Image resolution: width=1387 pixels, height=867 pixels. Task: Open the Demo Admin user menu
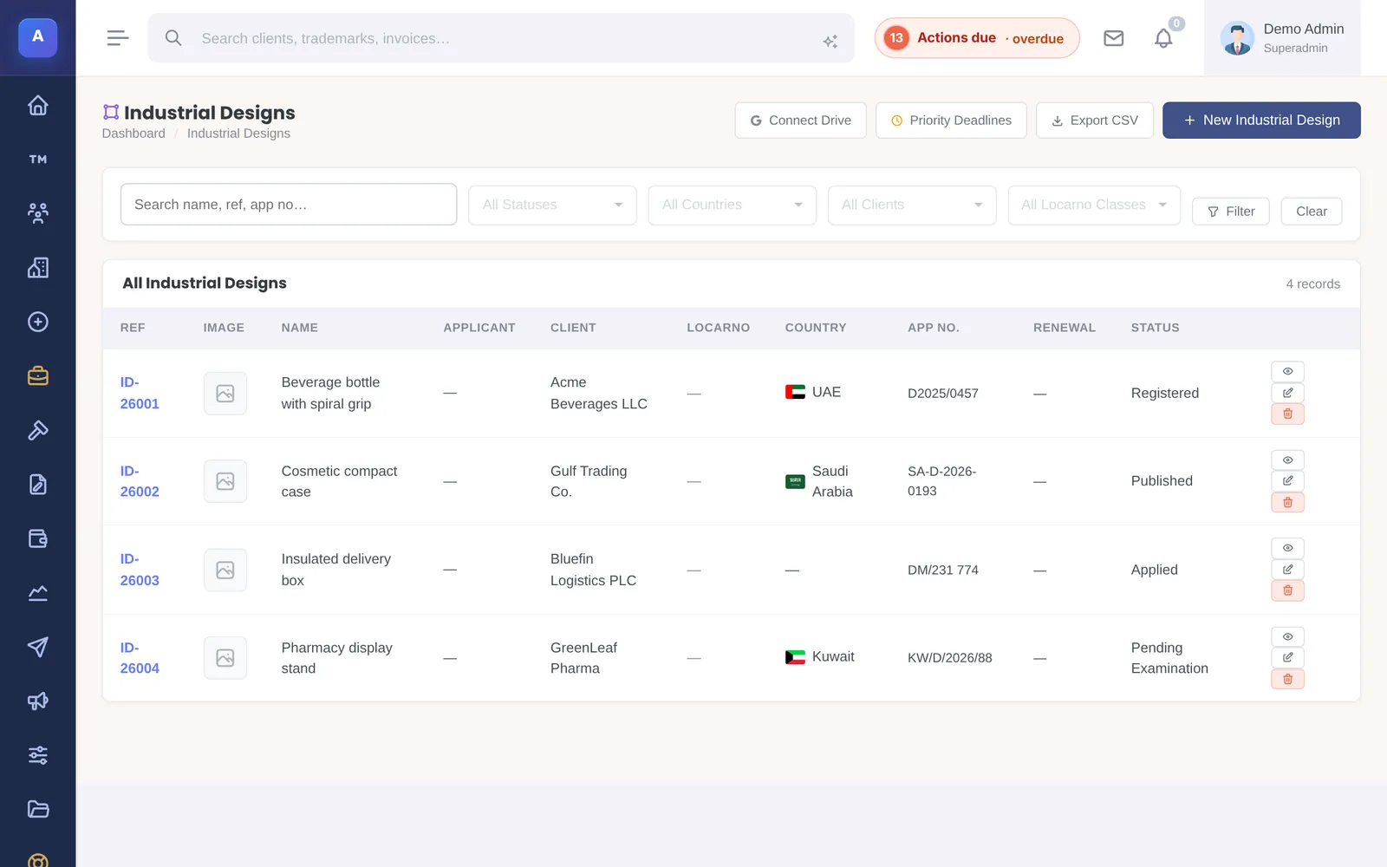(1282, 38)
